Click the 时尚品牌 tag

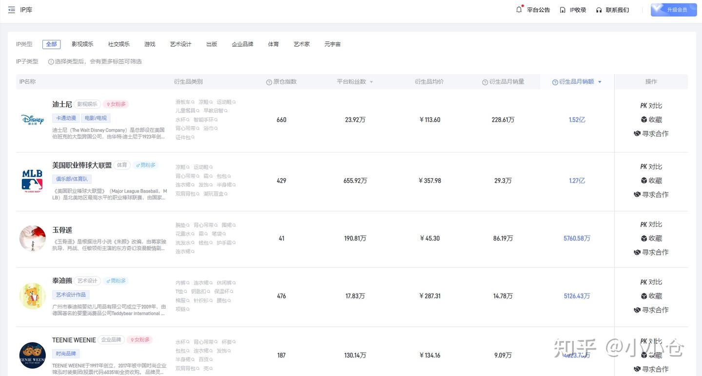[66, 354]
